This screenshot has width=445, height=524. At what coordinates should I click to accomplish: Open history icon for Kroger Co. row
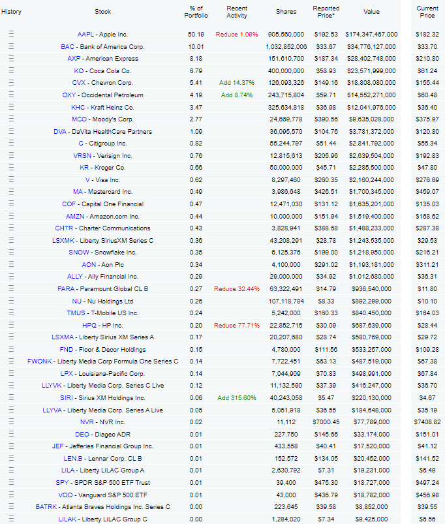click(11, 168)
